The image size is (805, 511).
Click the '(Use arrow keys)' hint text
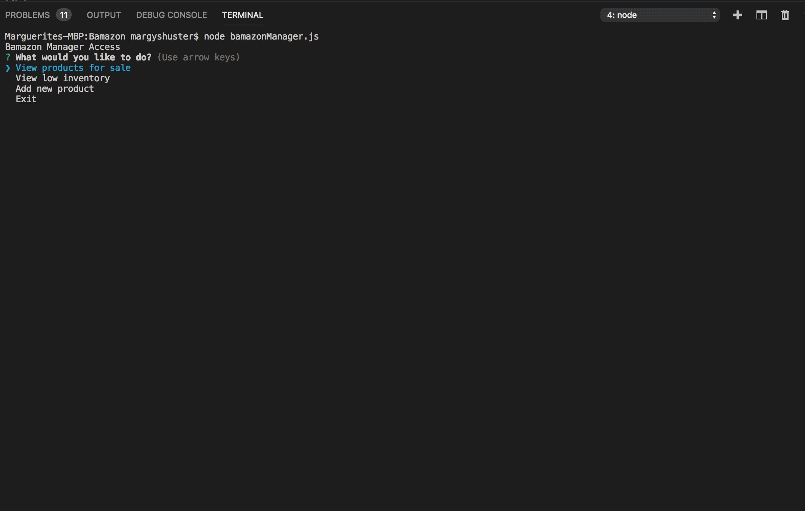(198, 57)
